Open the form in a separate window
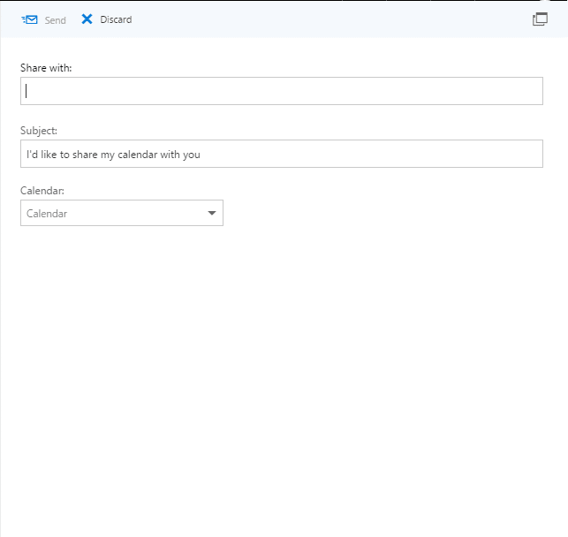 540,19
